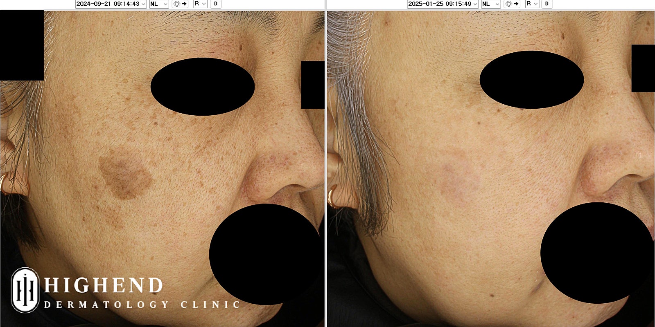The image size is (655, 327).
Task: Click the vertical divider between the two photos
Action: (325, 163)
